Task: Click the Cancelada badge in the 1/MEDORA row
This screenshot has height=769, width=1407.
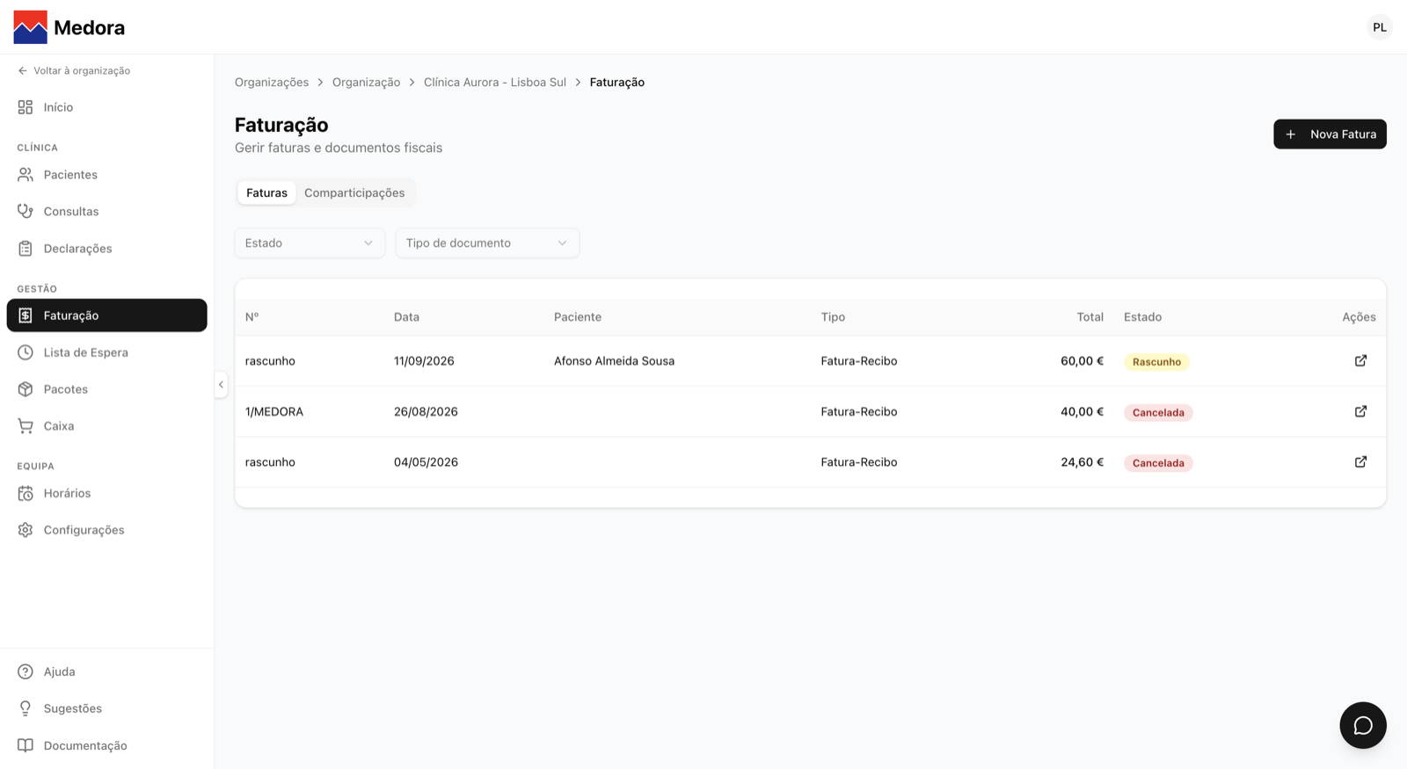Action: click(1158, 412)
